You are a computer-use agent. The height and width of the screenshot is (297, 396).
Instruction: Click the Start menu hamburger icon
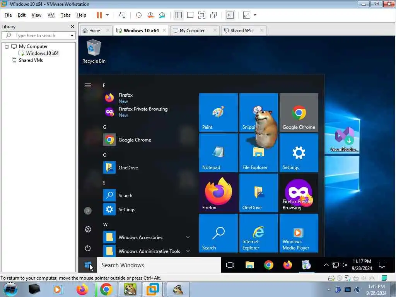coord(88,85)
